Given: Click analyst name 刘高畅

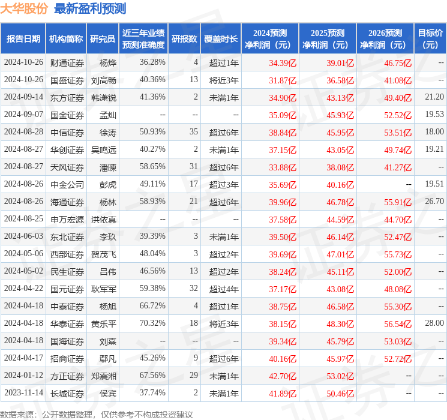Looking at the screenshot, I should coord(103,80).
